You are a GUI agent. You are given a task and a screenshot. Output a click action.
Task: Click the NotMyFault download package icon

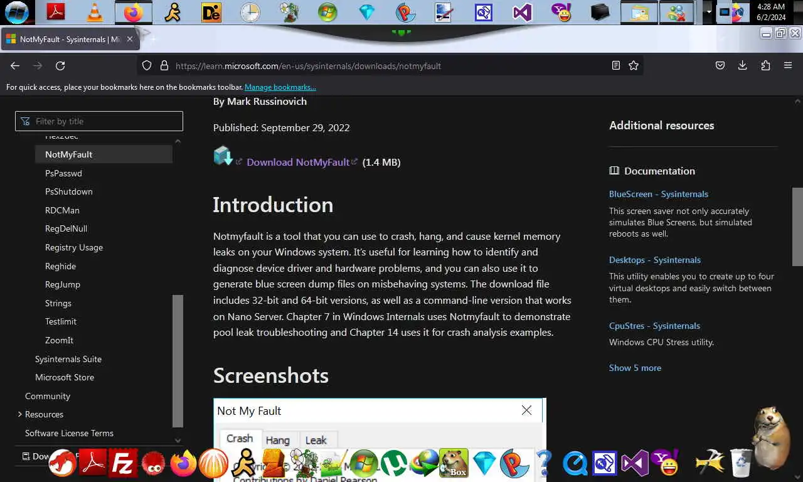click(223, 156)
